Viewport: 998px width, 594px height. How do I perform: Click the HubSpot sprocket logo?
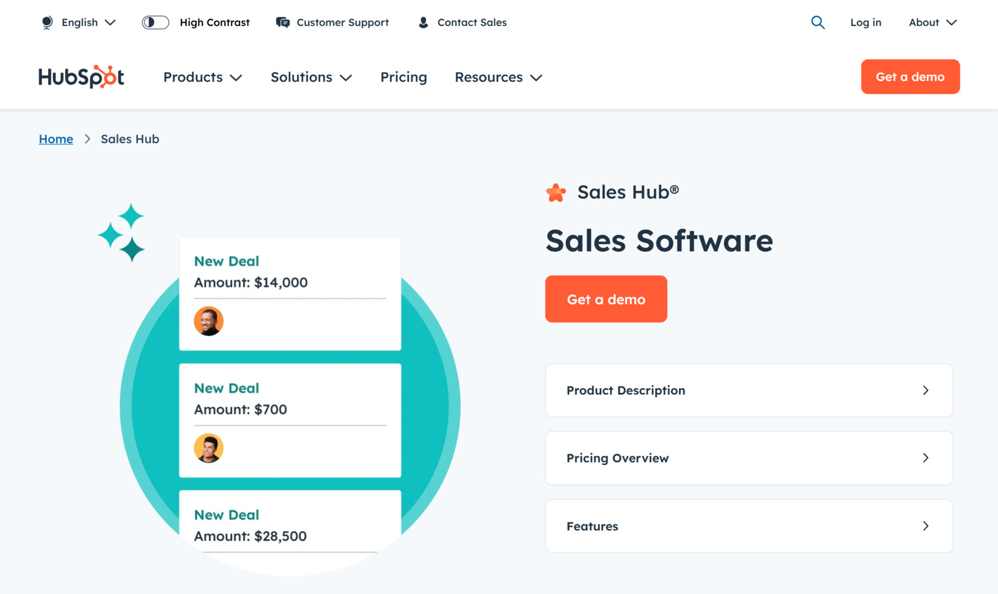pos(81,77)
